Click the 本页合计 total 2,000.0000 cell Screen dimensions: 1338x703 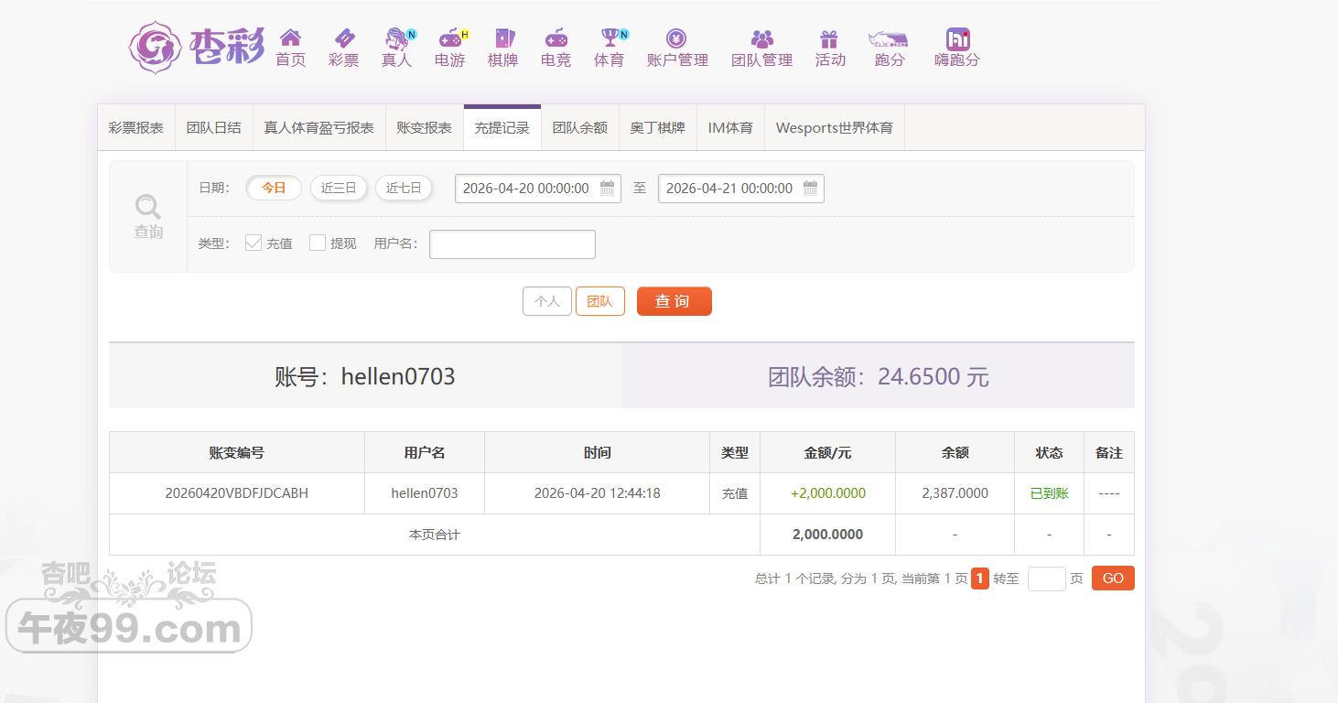tap(828, 535)
